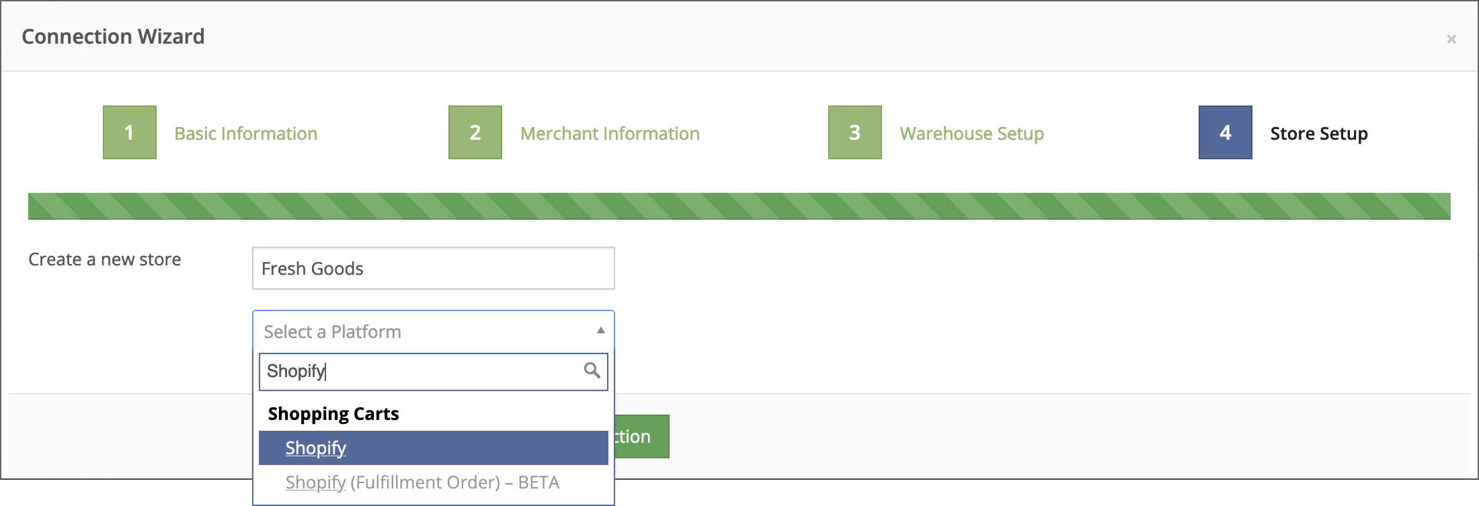The image size is (1479, 506).
Task: Click the Connection Wizard title
Action: [113, 36]
